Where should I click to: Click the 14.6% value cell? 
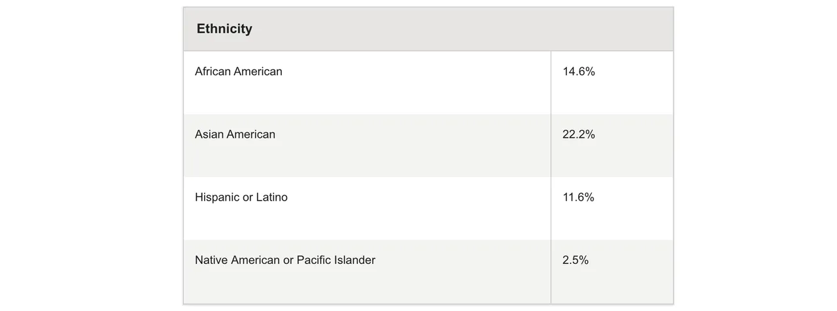point(579,71)
